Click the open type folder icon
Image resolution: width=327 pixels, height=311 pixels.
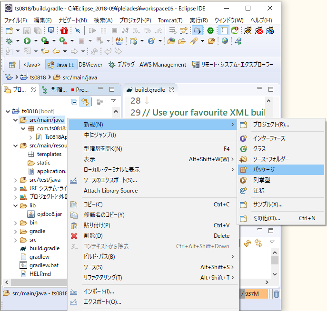(x=171, y=41)
